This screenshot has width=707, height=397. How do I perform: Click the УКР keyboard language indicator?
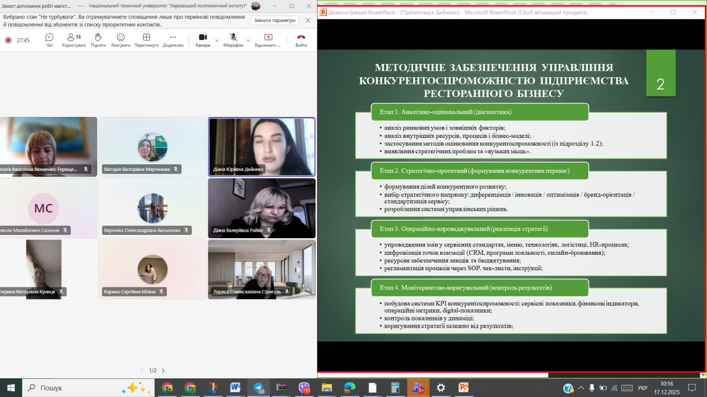[x=642, y=388]
